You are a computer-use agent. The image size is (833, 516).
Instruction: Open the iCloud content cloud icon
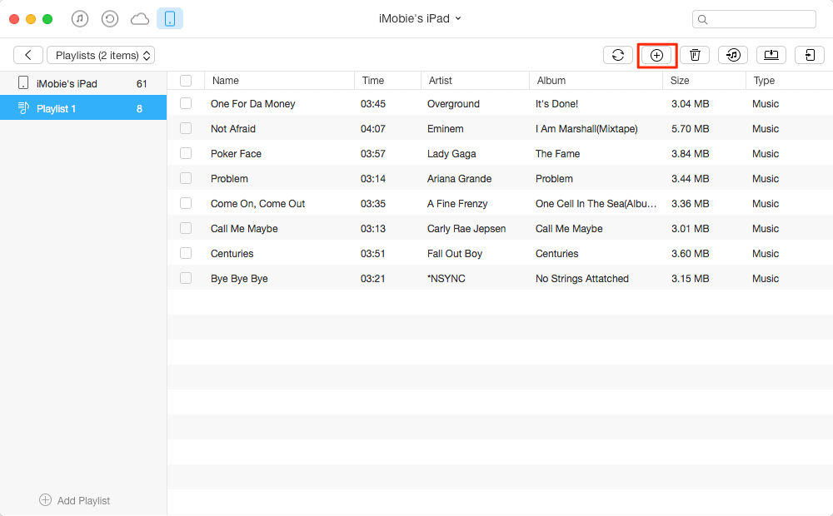[139, 18]
